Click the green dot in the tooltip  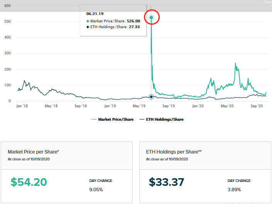pyautogui.click(x=88, y=22)
